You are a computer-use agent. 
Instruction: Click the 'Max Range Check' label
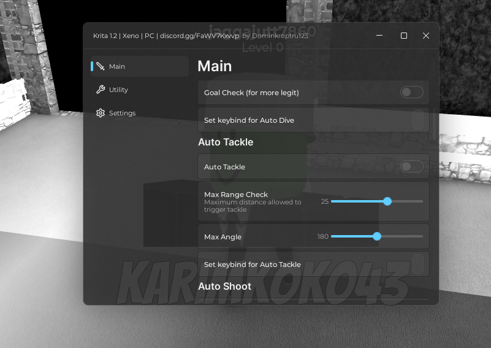pos(236,195)
